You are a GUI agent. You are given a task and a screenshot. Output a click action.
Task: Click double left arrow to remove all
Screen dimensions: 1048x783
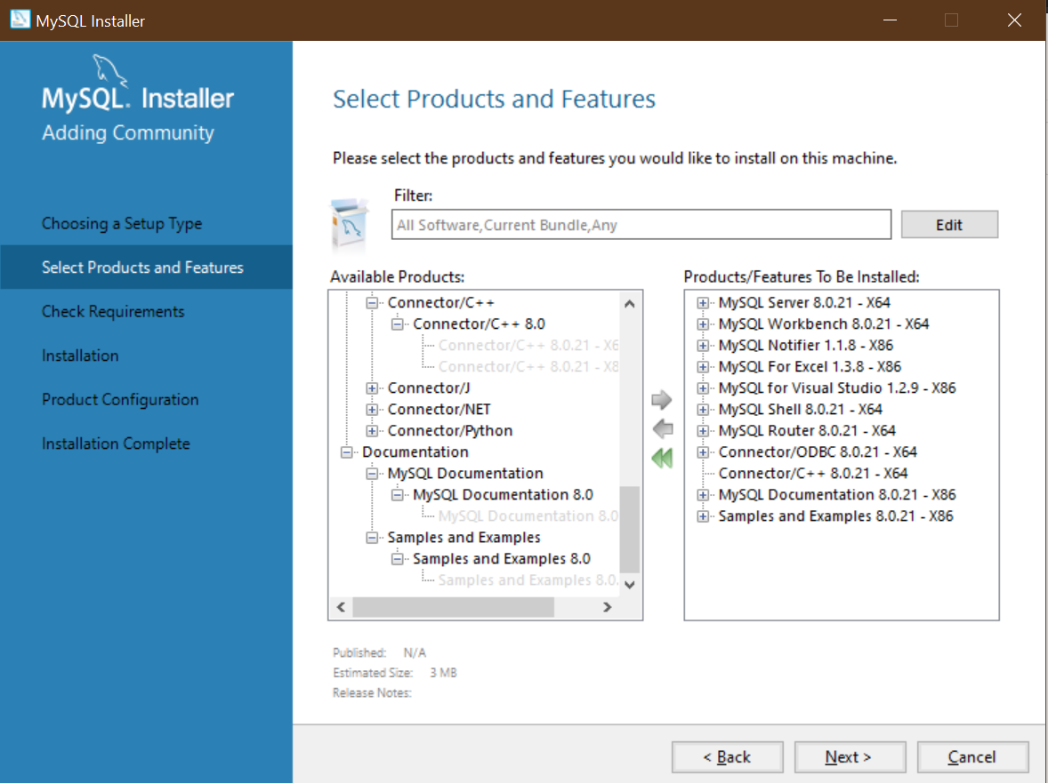[x=662, y=458]
